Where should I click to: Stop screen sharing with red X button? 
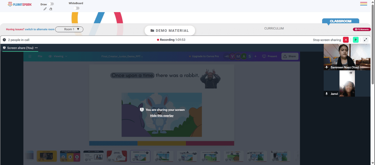coord(346,40)
